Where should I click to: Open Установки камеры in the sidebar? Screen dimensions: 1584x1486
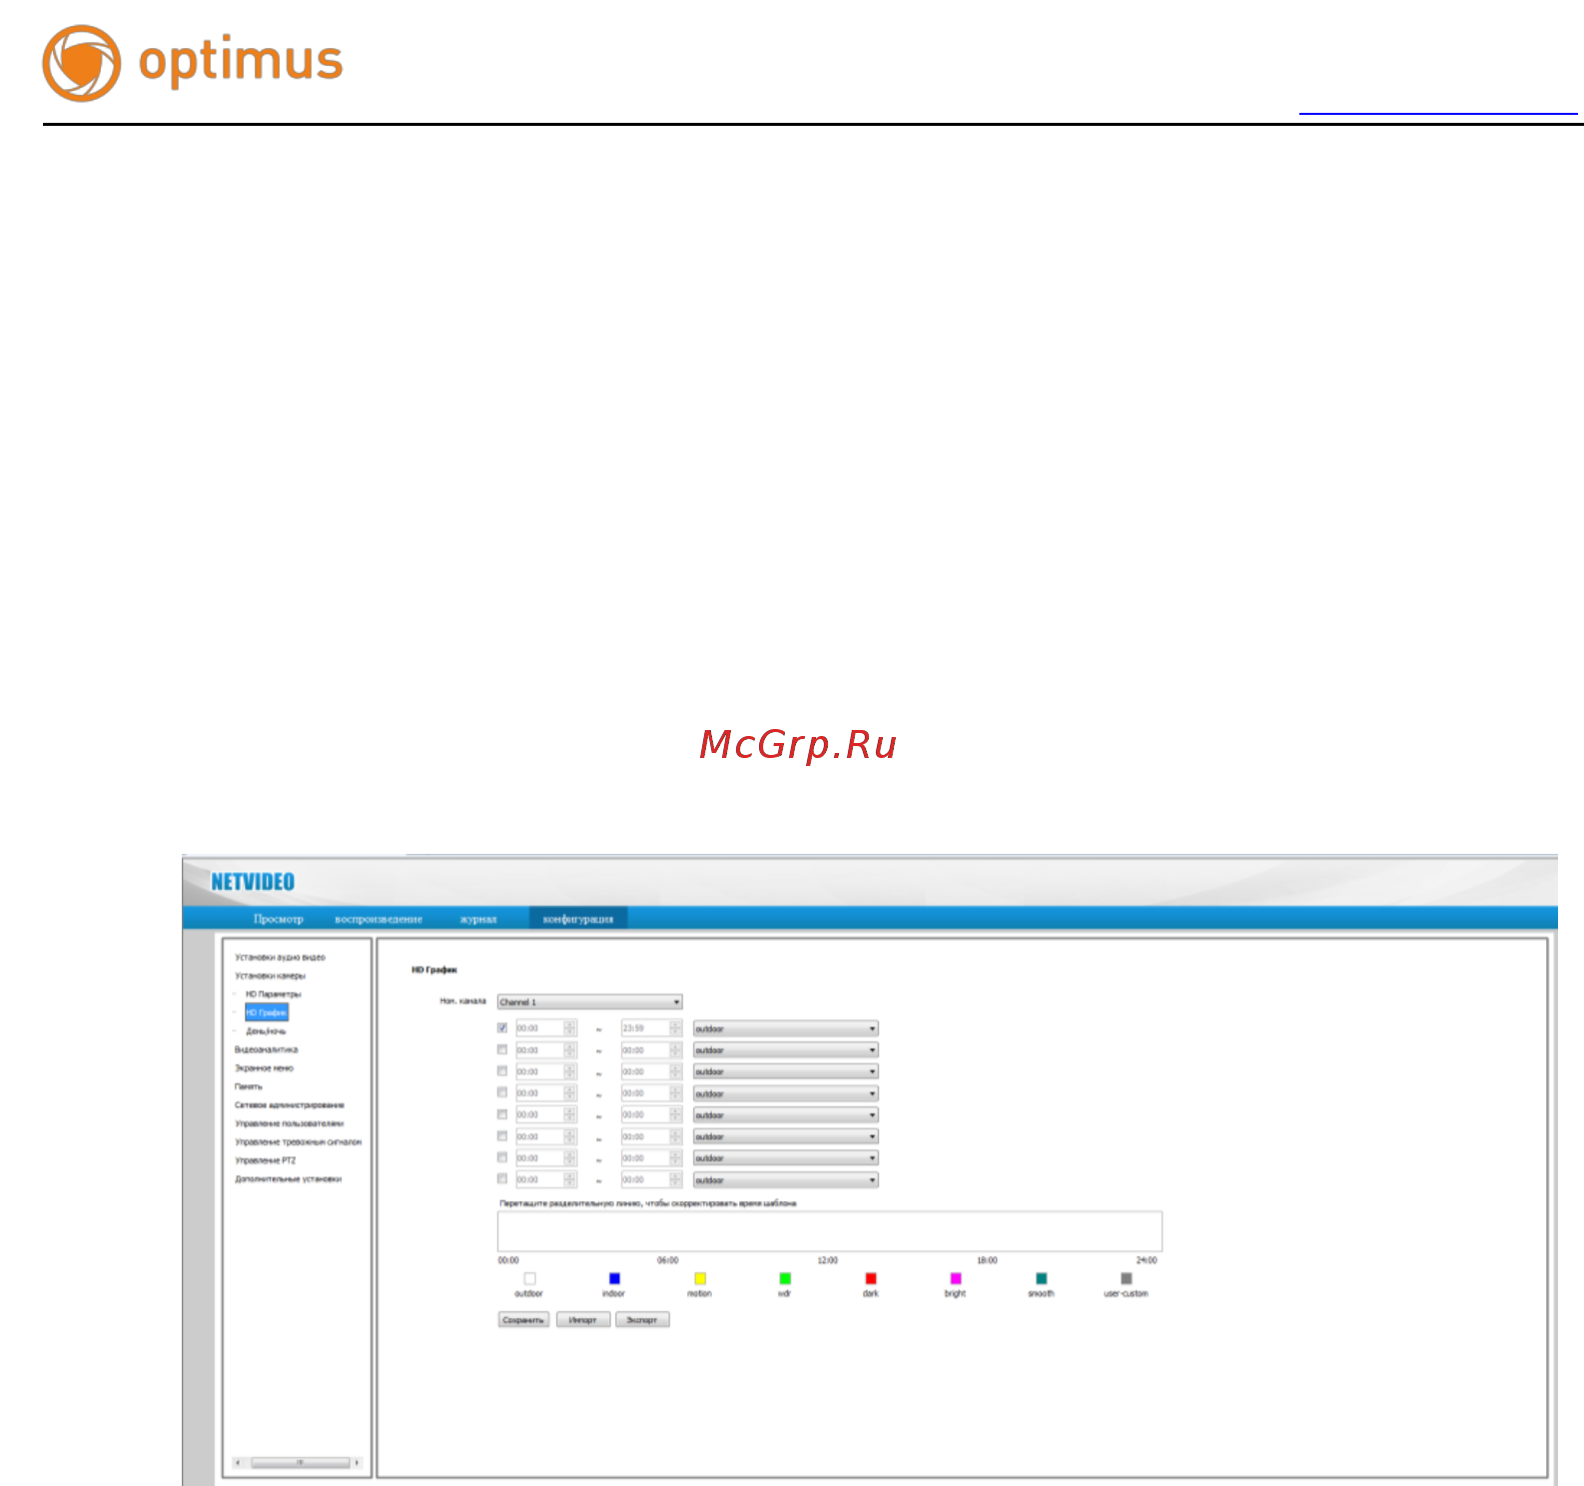point(270,976)
